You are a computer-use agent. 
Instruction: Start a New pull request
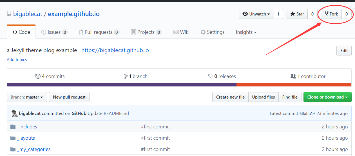point(69,97)
